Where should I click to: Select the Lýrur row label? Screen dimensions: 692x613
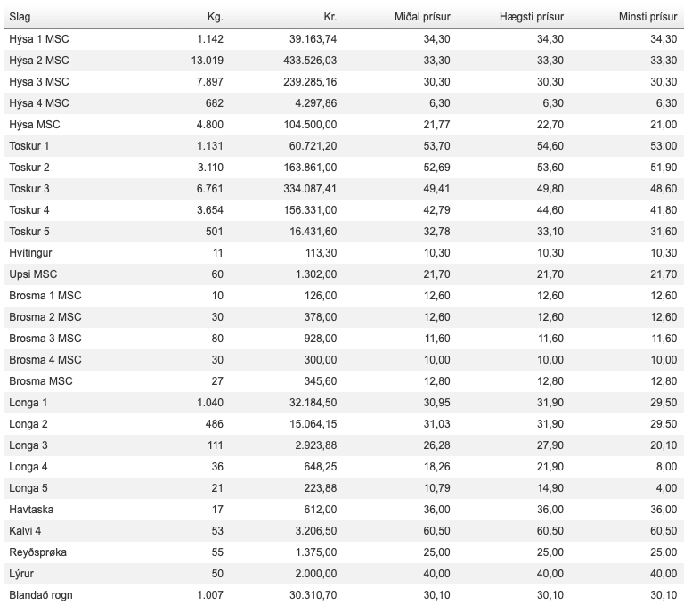21,574
